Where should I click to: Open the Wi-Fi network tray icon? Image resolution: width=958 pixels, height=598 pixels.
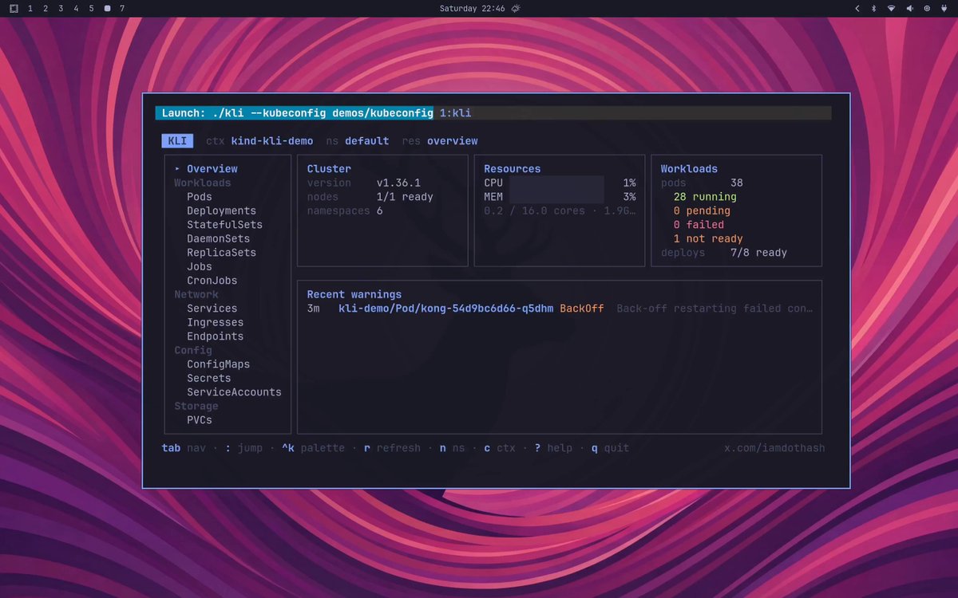pos(891,8)
